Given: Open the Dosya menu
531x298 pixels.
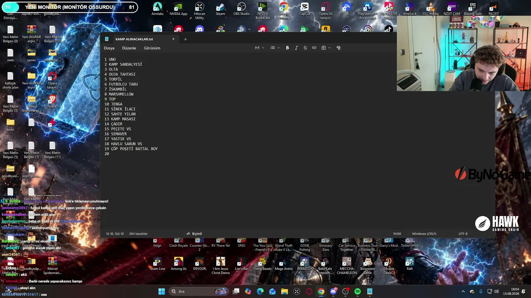Looking at the screenshot, I should point(109,48).
